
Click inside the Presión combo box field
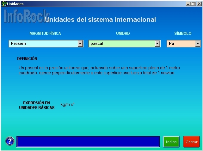[x=43, y=44]
